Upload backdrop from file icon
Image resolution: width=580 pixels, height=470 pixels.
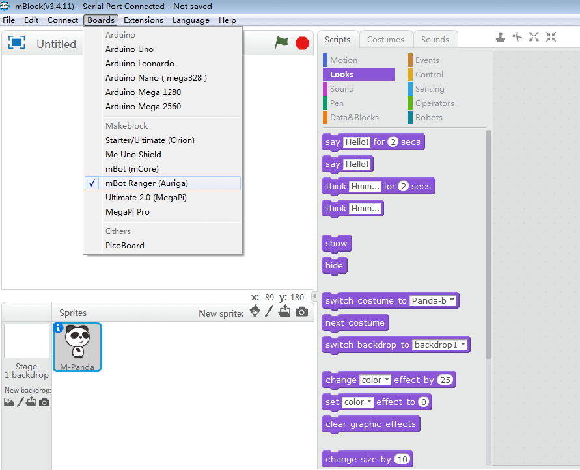(31, 402)
